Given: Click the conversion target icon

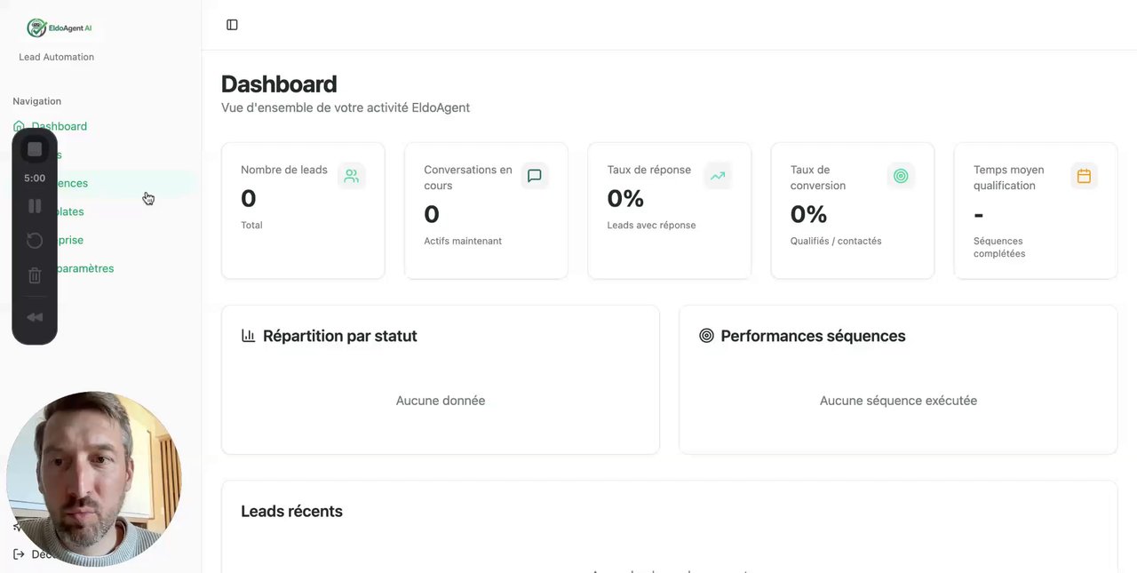Looking at the screenshot, I should [901, 176].
